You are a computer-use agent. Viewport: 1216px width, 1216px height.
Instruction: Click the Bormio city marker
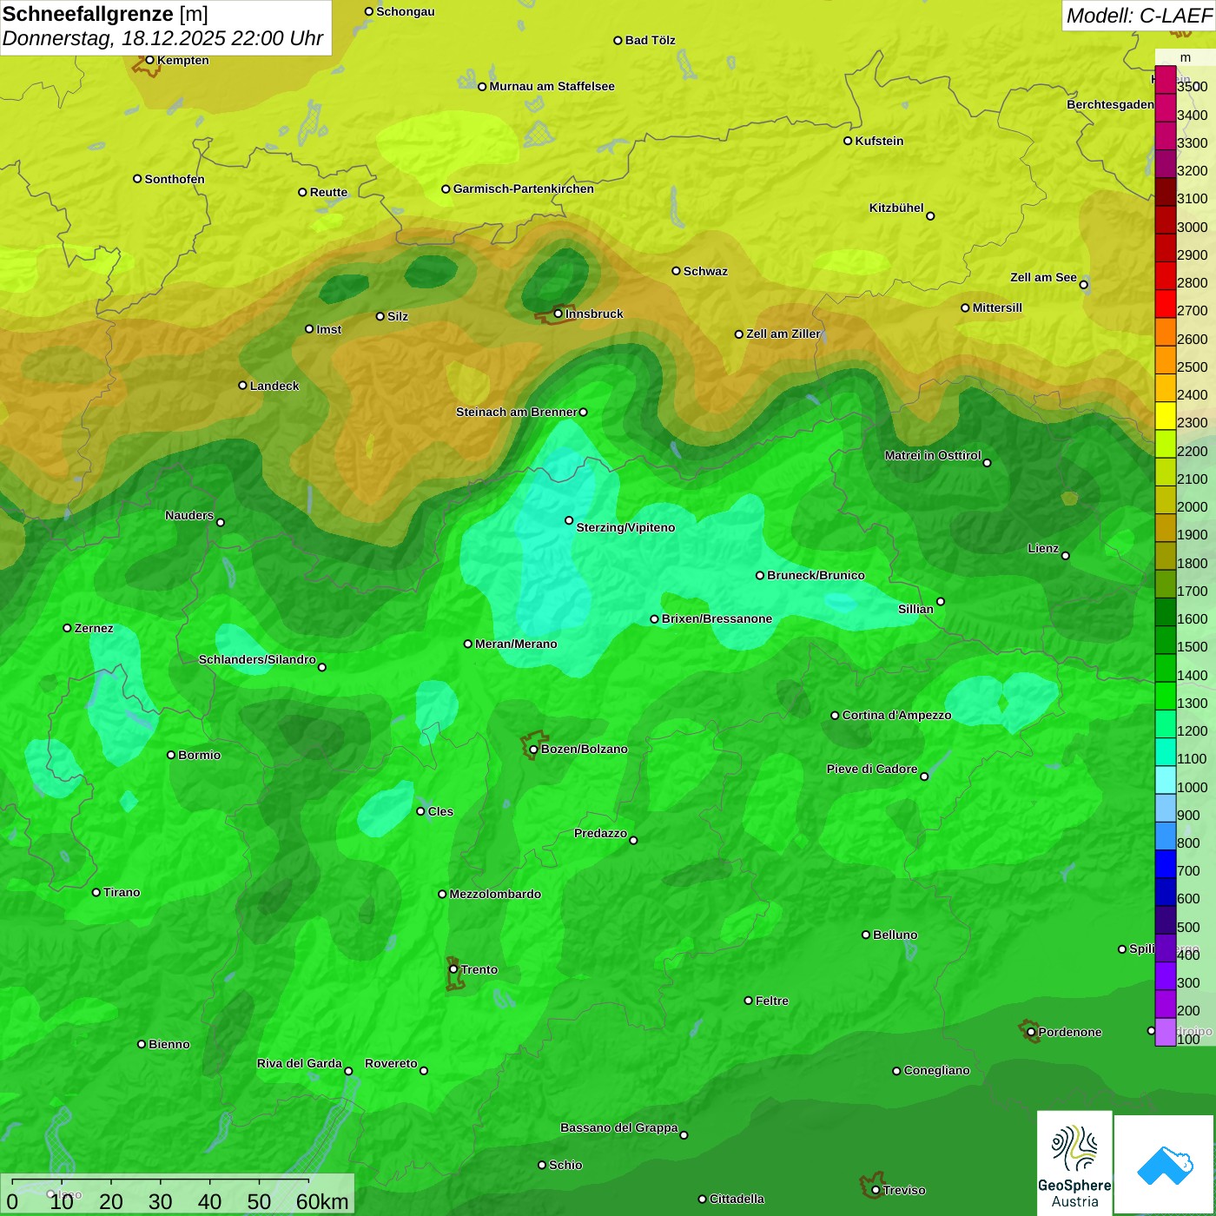pyautogui.click(x=171, y=755)
